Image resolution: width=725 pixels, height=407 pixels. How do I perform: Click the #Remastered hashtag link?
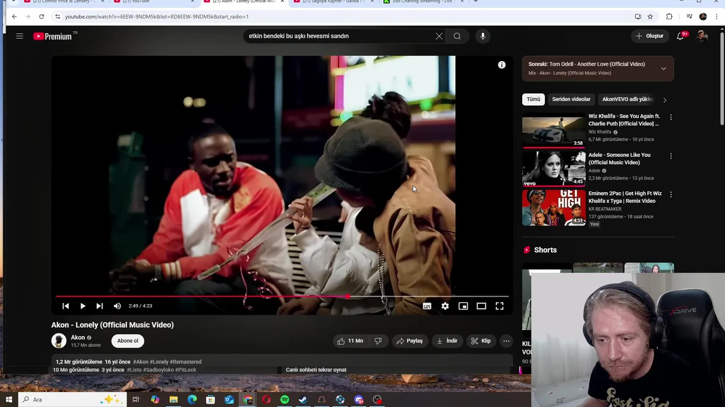pyautogui.click(x=186, y=362)
